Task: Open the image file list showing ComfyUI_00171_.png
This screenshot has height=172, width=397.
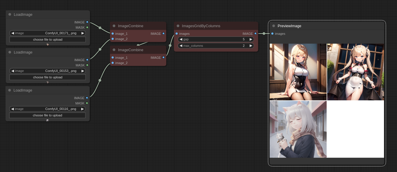Action: tap(47, 33)
